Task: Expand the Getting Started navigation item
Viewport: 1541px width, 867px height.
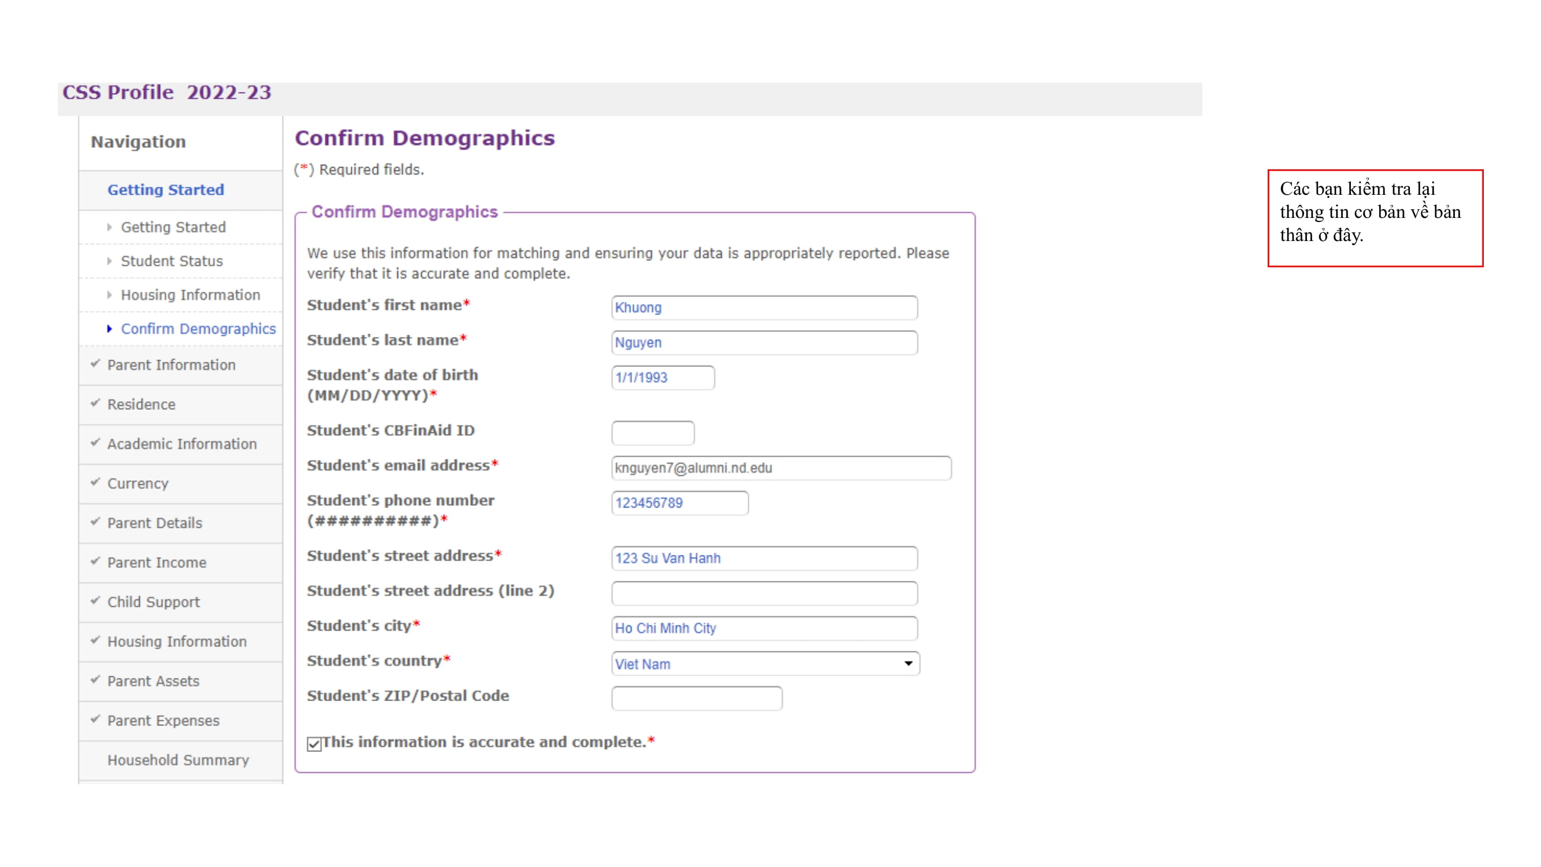Action: (109, 227)
